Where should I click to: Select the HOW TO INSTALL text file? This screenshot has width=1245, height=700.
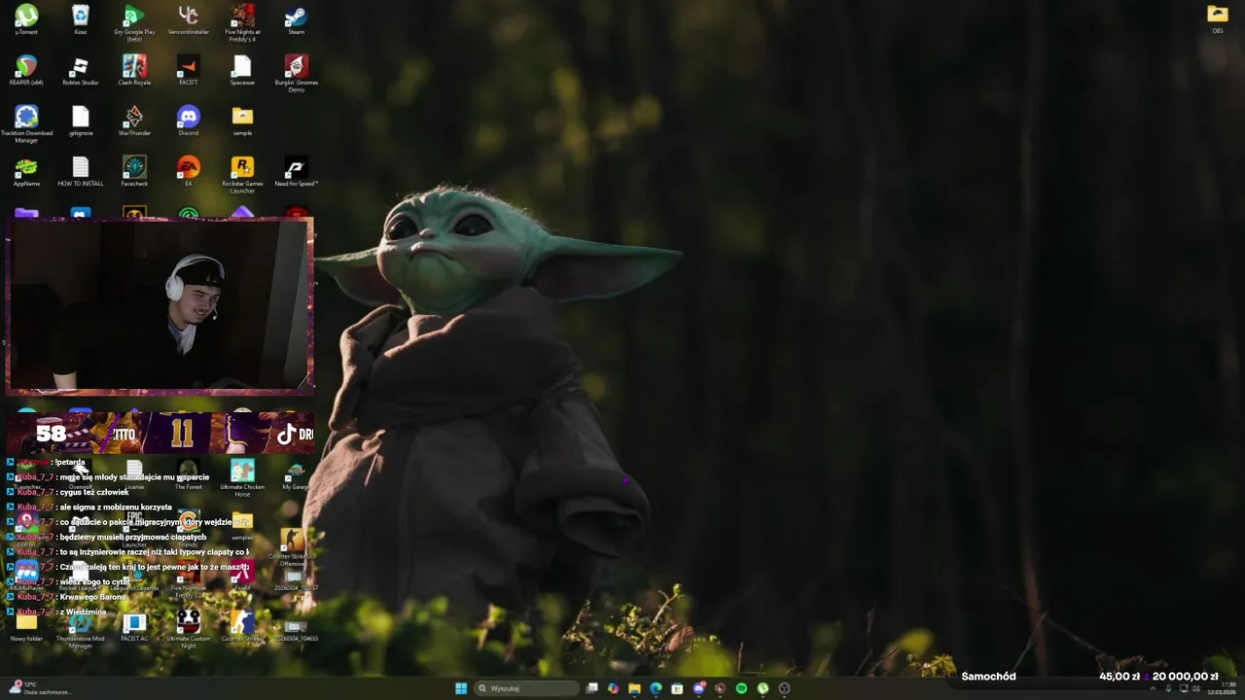pyautogui.click(x=81, y=171)
